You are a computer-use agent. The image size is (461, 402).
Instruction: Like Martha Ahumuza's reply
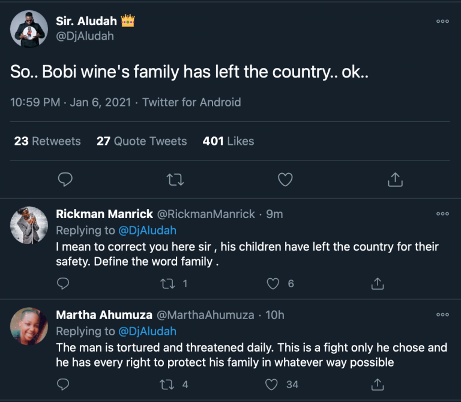pyautogui.click(x=273, y=383)
